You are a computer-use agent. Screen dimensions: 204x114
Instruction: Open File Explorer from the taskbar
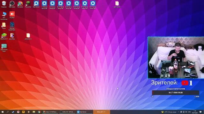click(x=34, y=112)
